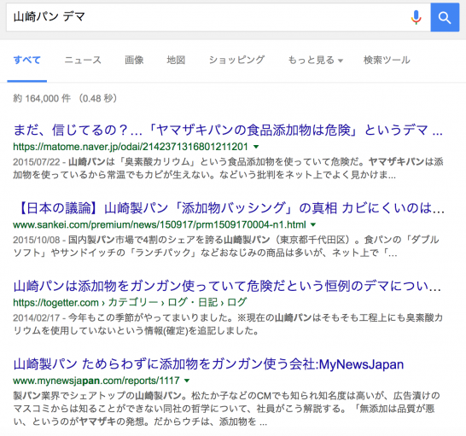Expand the もっと見る dropdown
The height and width of the screenshot is (436, 466).
[x=315, y=61]
